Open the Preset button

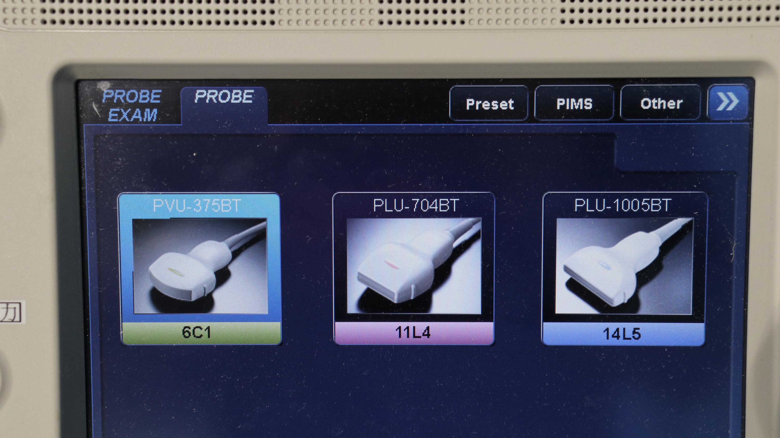pos(489,104)
